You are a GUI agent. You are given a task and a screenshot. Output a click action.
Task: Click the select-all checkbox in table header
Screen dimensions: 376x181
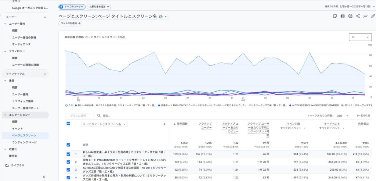(68, 124)
